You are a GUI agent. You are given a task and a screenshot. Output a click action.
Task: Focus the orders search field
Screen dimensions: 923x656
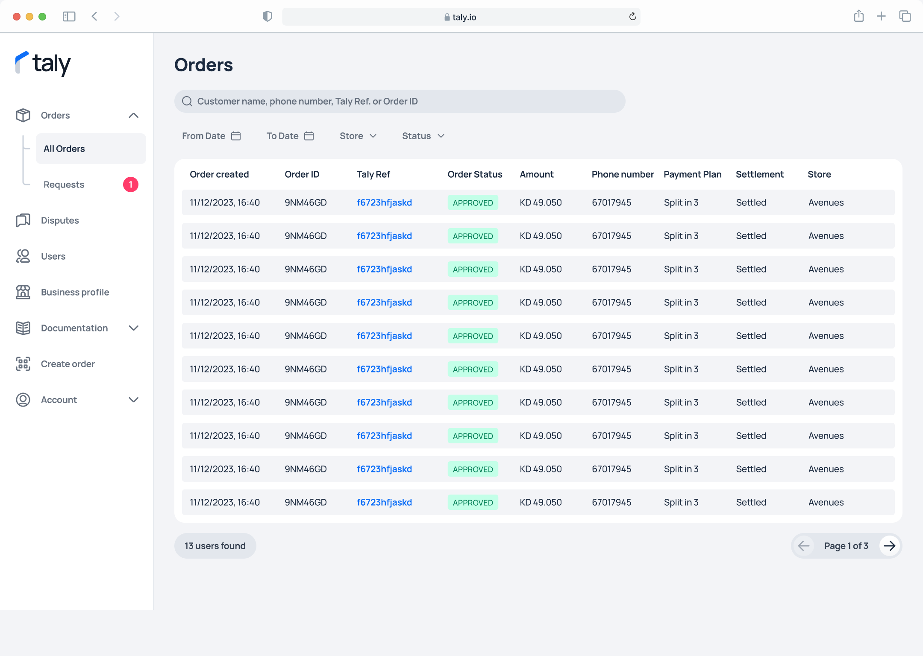pyautogui.click(x=400, y=101)
